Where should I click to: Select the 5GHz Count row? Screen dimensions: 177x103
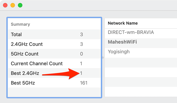(54, 54)
